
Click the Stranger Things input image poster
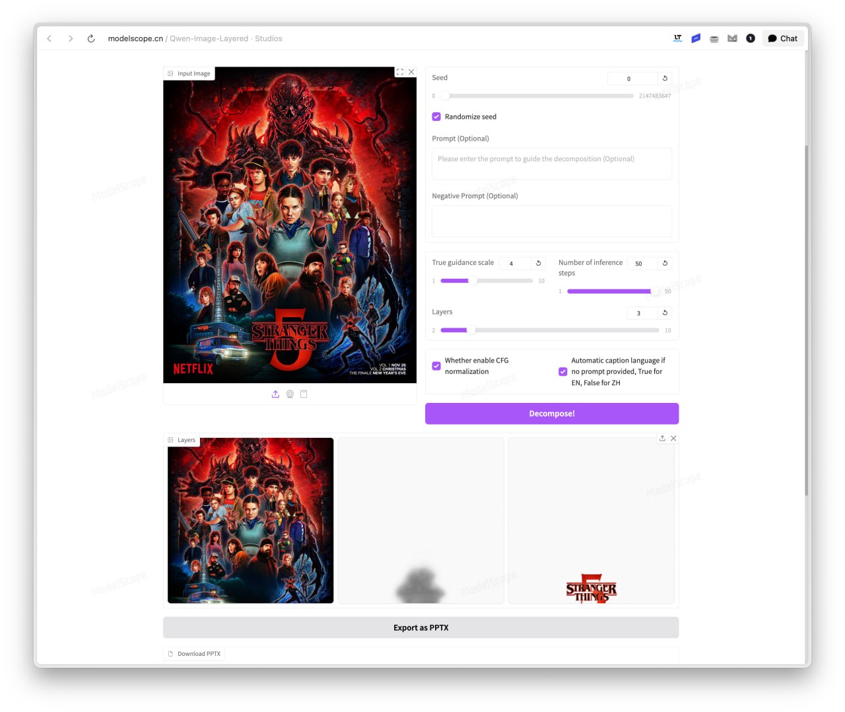pos(290,225)
